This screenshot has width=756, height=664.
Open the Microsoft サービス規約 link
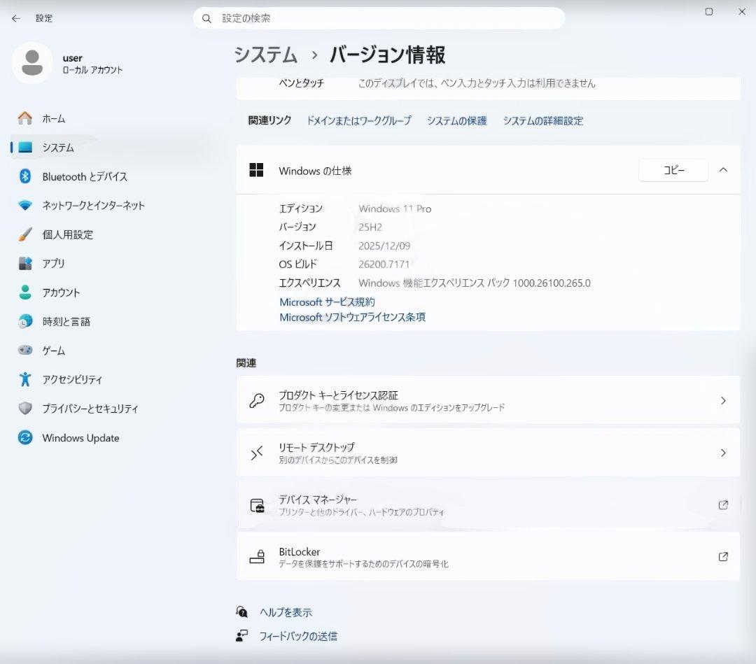[x=327, y=302]
